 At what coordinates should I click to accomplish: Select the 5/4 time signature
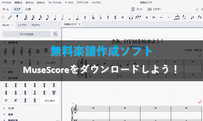pos(35,85)
